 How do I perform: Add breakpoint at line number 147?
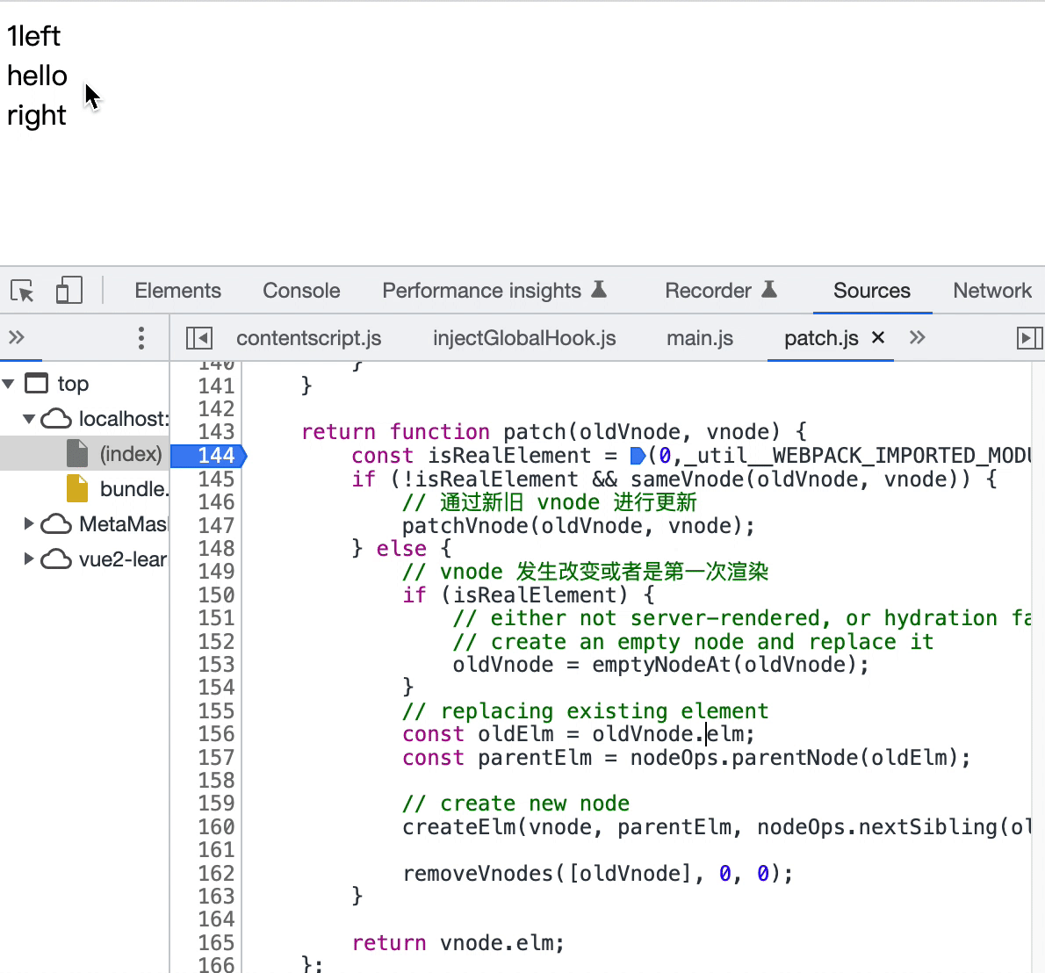216,526
